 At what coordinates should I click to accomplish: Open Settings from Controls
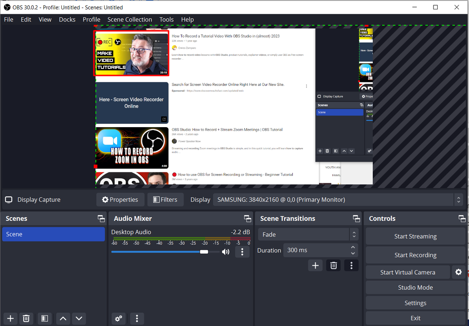click(416, 303)
